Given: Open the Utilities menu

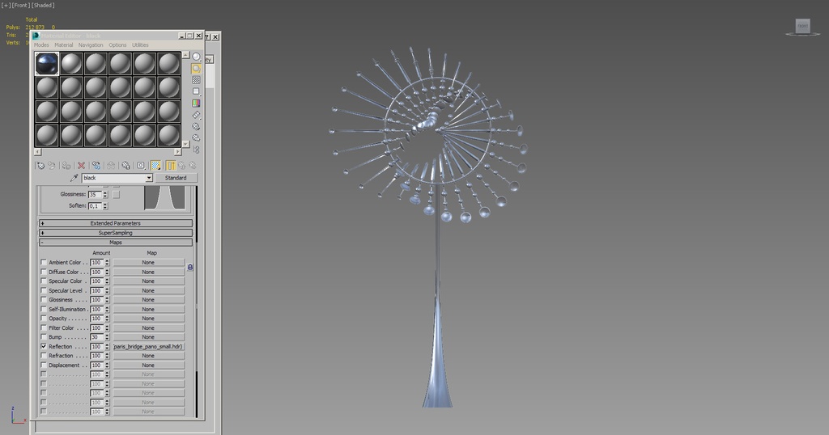Looking at the screenshot, I should tap(140, 45).
